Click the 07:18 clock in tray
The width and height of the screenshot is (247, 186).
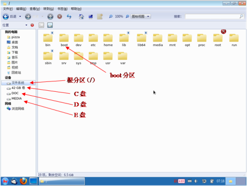point(220,181)
